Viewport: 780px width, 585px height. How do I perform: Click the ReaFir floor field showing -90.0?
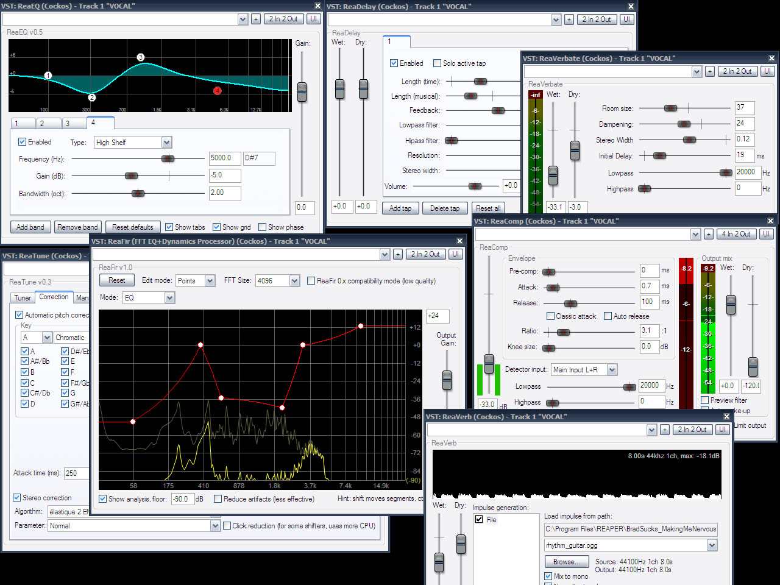click(182, 499)
